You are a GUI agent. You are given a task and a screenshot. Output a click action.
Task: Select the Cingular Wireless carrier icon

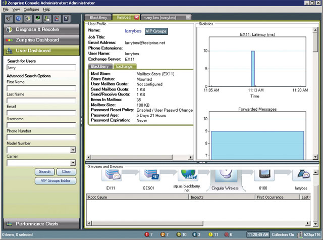point(226,175)
